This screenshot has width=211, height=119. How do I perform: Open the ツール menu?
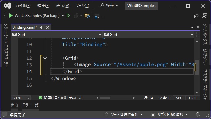pyautogui.click(x=82, y=6)
